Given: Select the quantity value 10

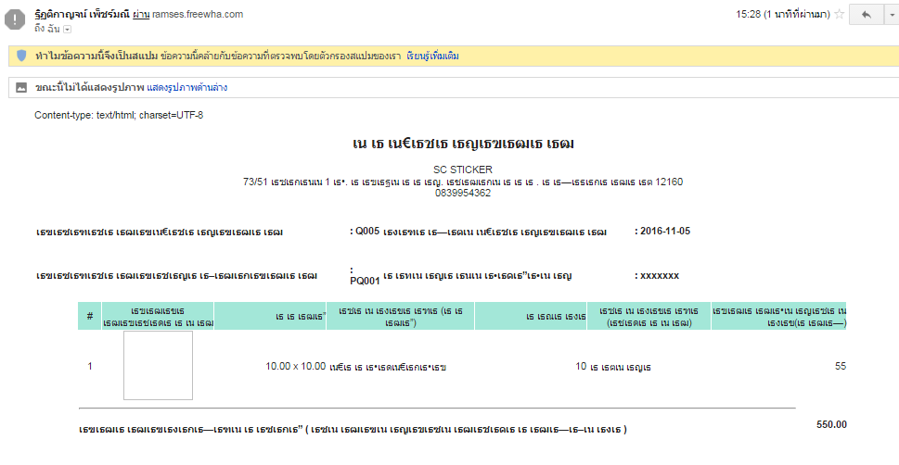Looking at the screenshot, I should (x=581, y=366).
